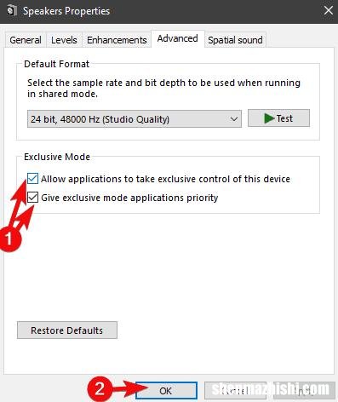Toggle Give exclusive mode applications priority
Image resolution: width=338 pixels, height=402 pixels.
tap(32, 198)
